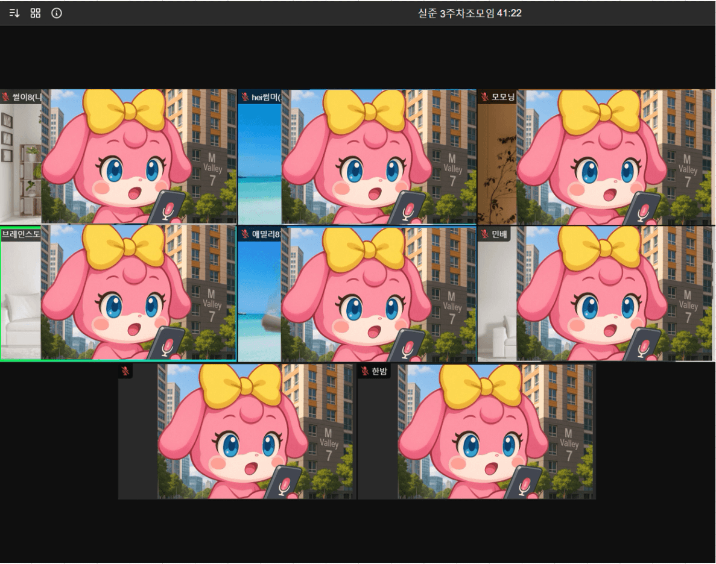Click the muted mic icon on 한방
Screen dimensions: 716x564
364,371
